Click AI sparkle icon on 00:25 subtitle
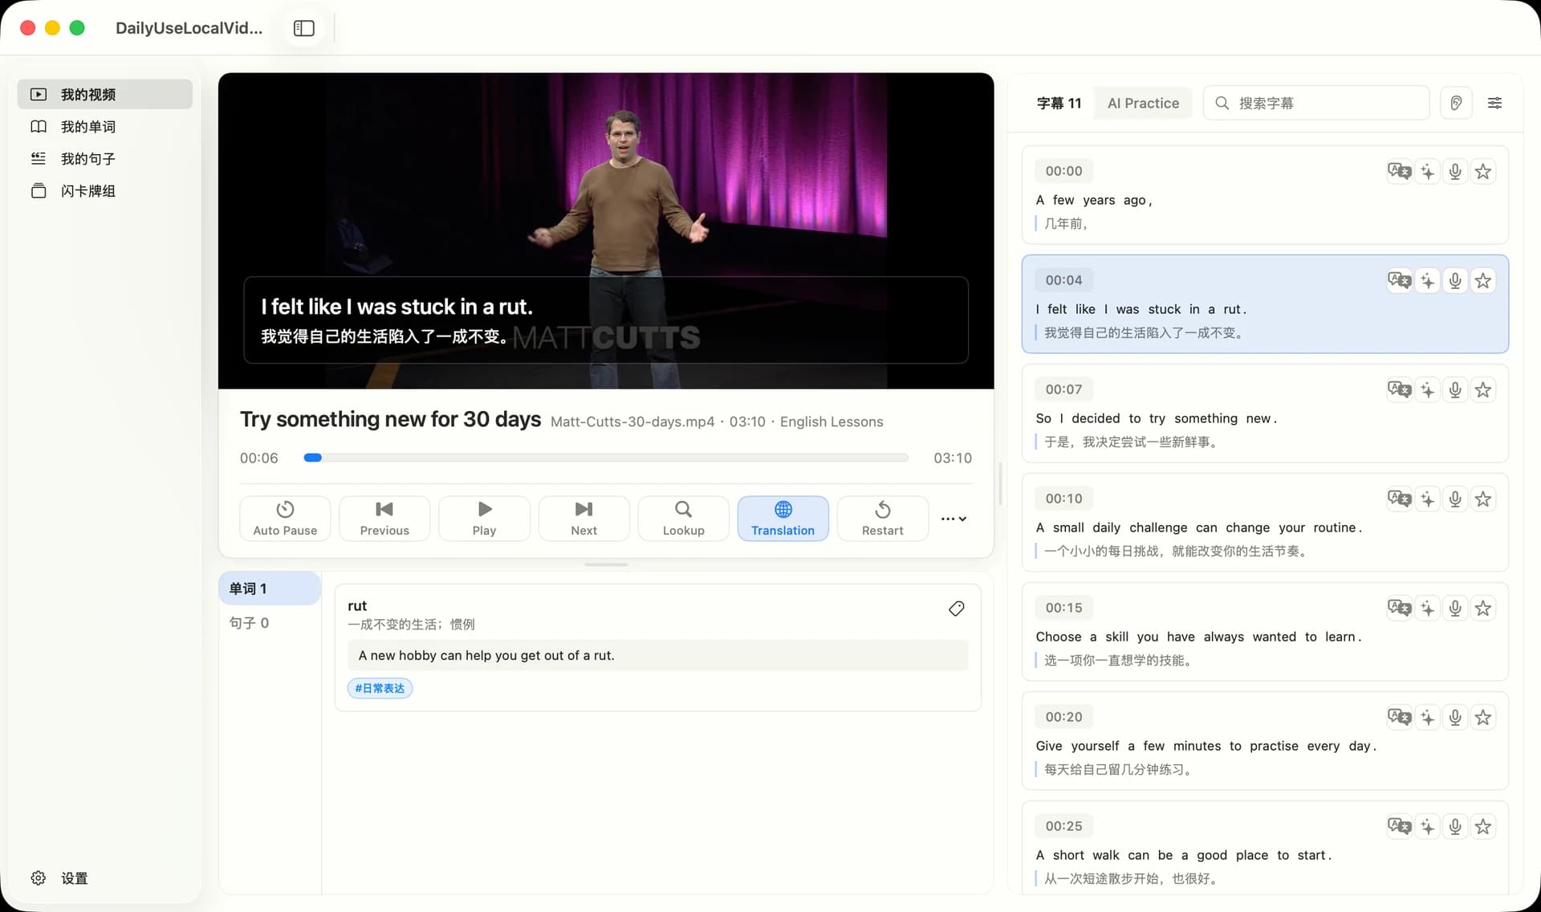The width and height of the screenshot is (1541, 912). (1427, 826)
